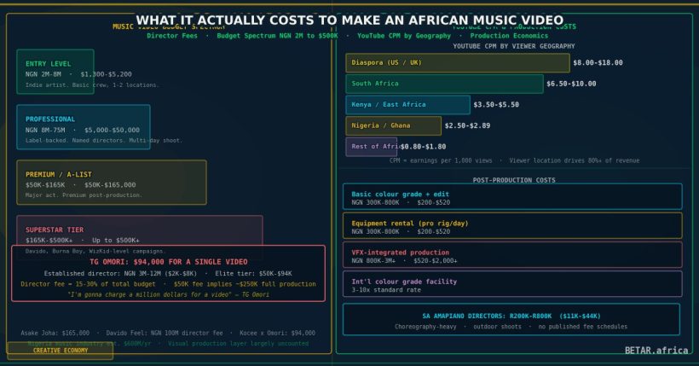Click the Established director fee range line
This screenshot has height=366, width=699.
pyautogui.click(x=169, y=274)
